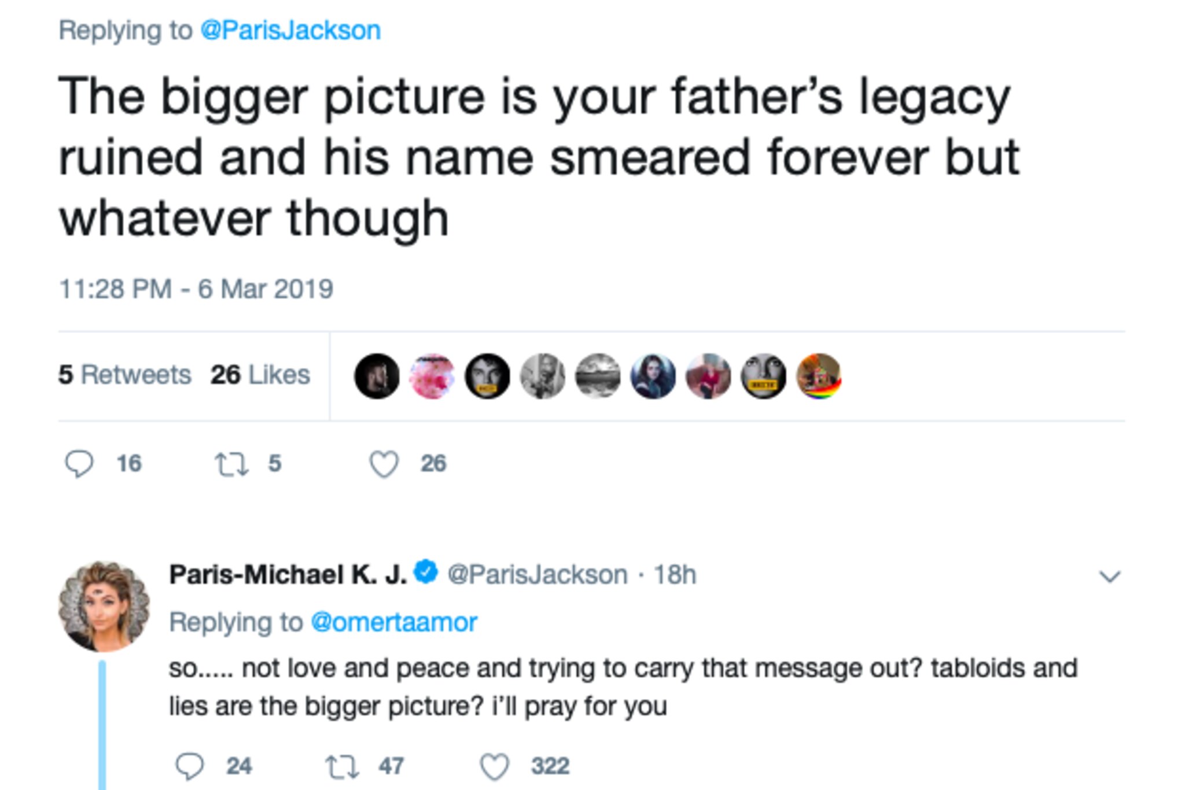Open the pink flowers liker avatar

432,376
